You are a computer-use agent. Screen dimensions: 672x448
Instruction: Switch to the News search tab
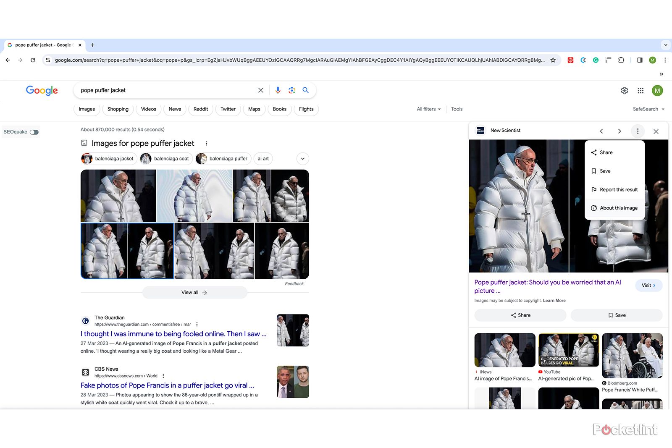tap(175, 109)
